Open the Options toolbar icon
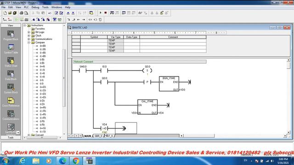Image resolution: width=294 pixels, height=165 pixels. 91,13
